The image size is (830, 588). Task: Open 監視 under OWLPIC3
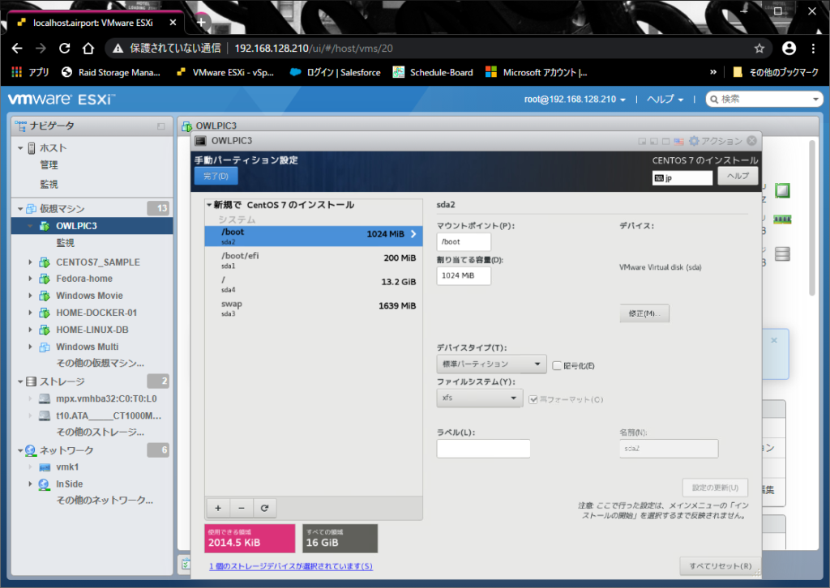[x=66, y=243]
